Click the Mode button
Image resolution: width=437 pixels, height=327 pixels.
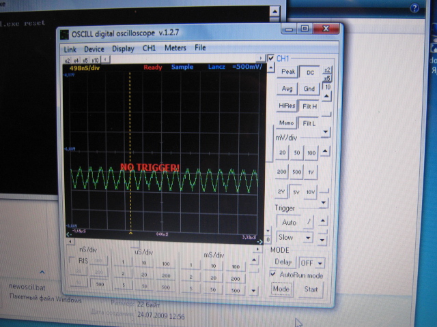[x=281, y=289]
